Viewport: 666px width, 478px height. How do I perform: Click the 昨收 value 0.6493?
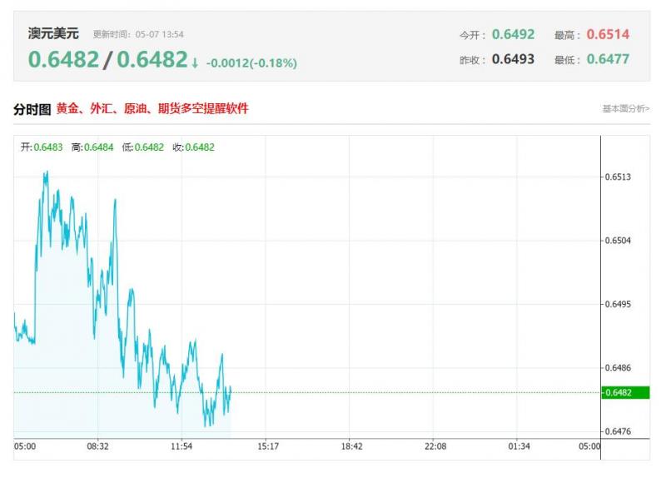(x=513, y=59)
